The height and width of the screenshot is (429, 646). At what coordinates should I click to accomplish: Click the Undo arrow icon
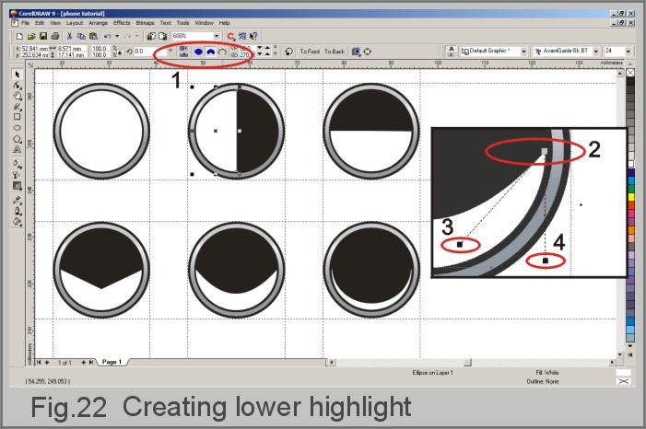[x=108, y=36]
